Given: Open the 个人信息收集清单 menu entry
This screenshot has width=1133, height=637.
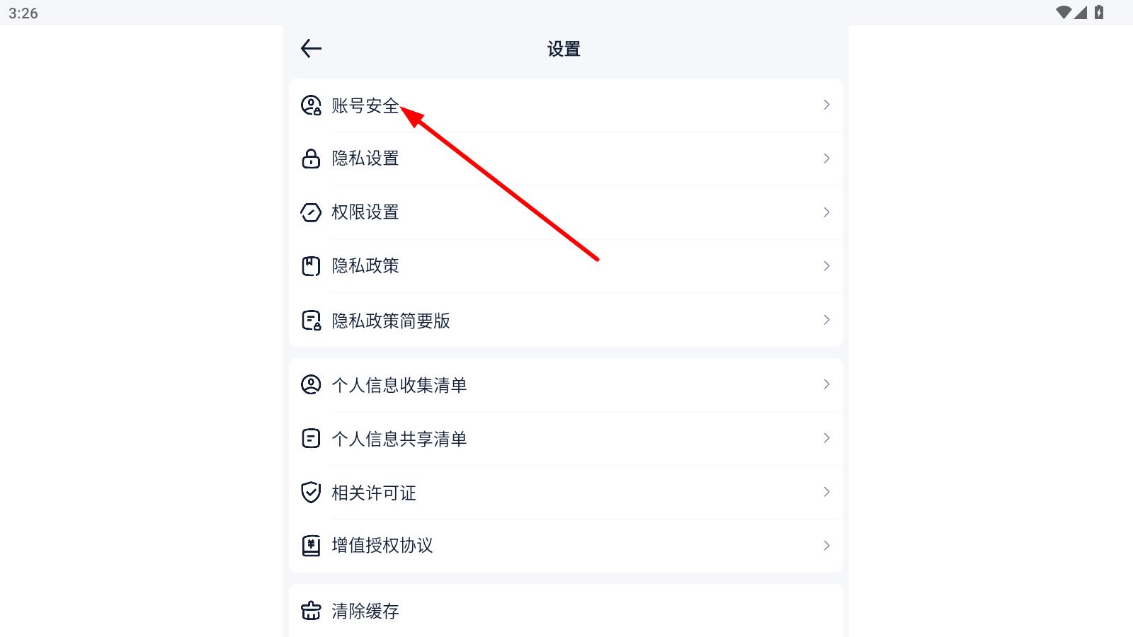Looking at the screenshot, I should [x=399, y=385].
